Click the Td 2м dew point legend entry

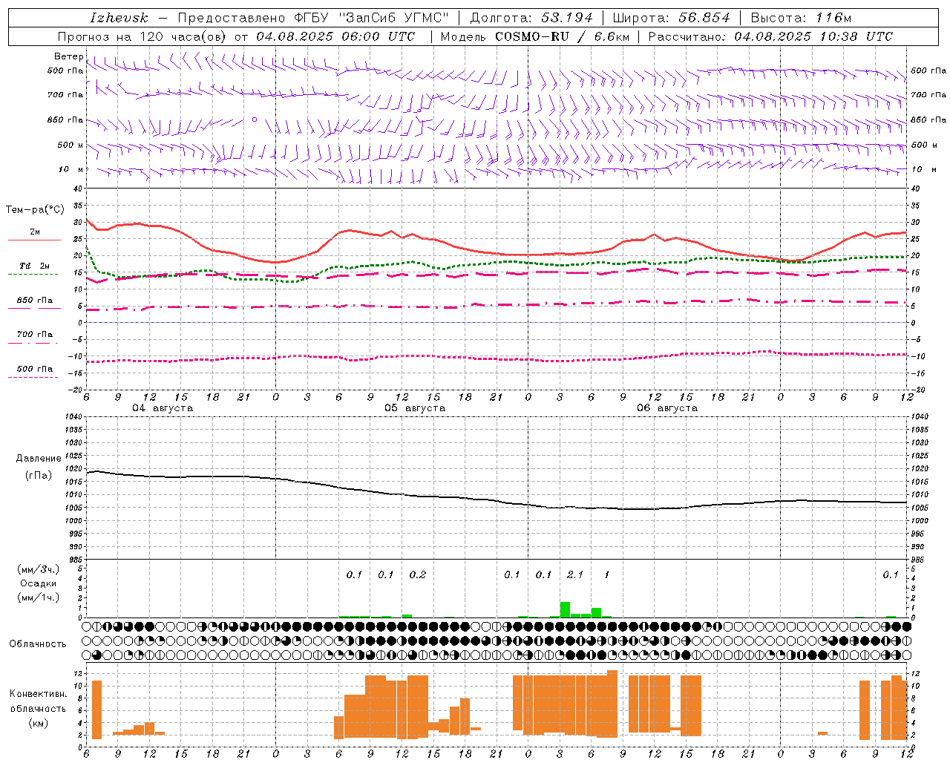pyautogui.click(x=34, y=266)
